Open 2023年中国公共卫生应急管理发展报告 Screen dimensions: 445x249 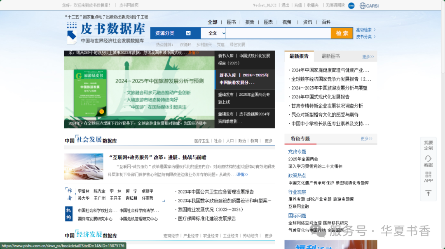215,192
